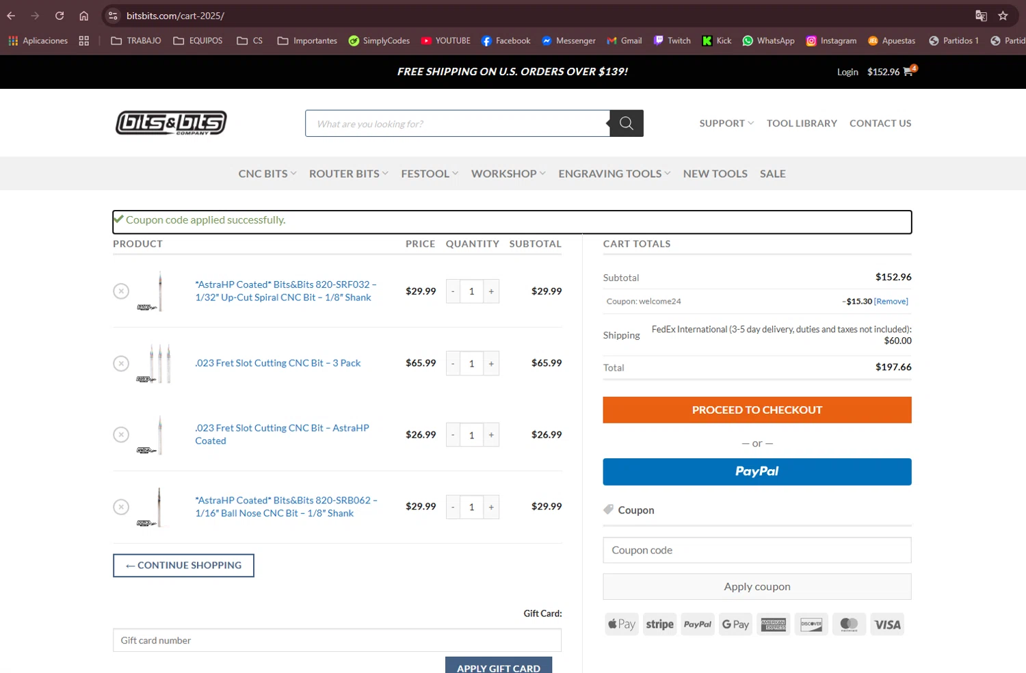Open the YOUTUBE bookmark
Image resolution: width=1026 pixels, height=673 pixels.
(x=446, y=41)
